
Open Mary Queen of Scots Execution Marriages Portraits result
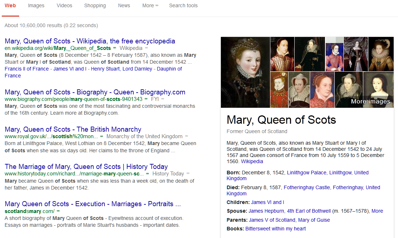tap(93, 204)
